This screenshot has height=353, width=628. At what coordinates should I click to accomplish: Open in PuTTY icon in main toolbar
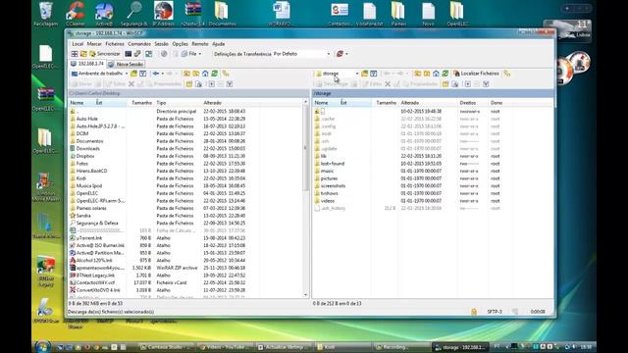pyautogui.click(x=137, y=54)
